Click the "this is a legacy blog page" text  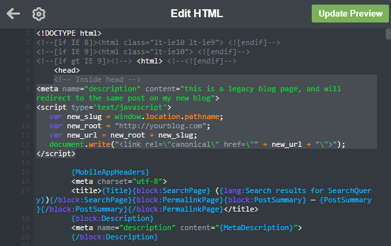coord(240,89)
